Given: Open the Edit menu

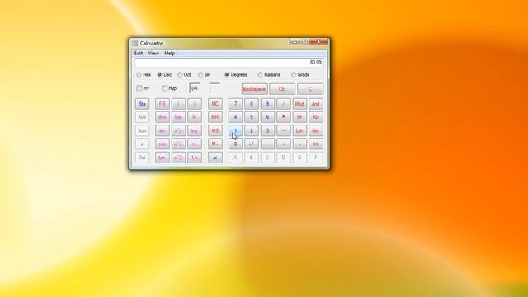Looking at the screenshot, I should 139,53.
